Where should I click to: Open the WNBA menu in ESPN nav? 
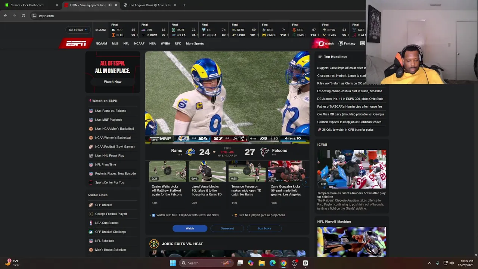tap(165, 43)
